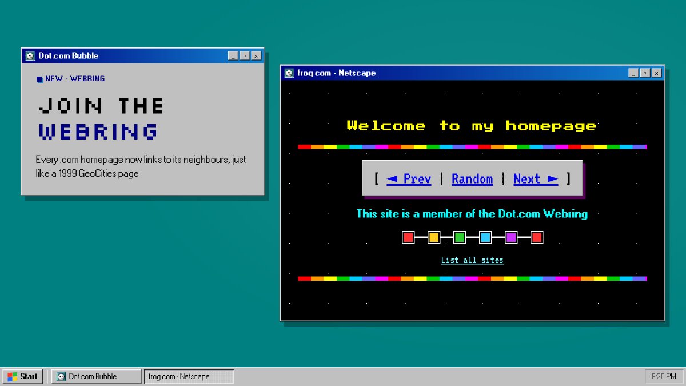Screen dimensions: 686x386
Task: Minimize the Dot.com Bubble window
Action: click(x=233, y=56)
